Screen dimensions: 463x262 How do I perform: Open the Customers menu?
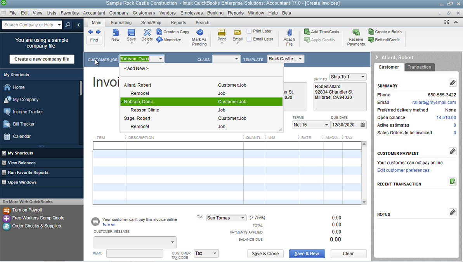click(x=144, y=13)
